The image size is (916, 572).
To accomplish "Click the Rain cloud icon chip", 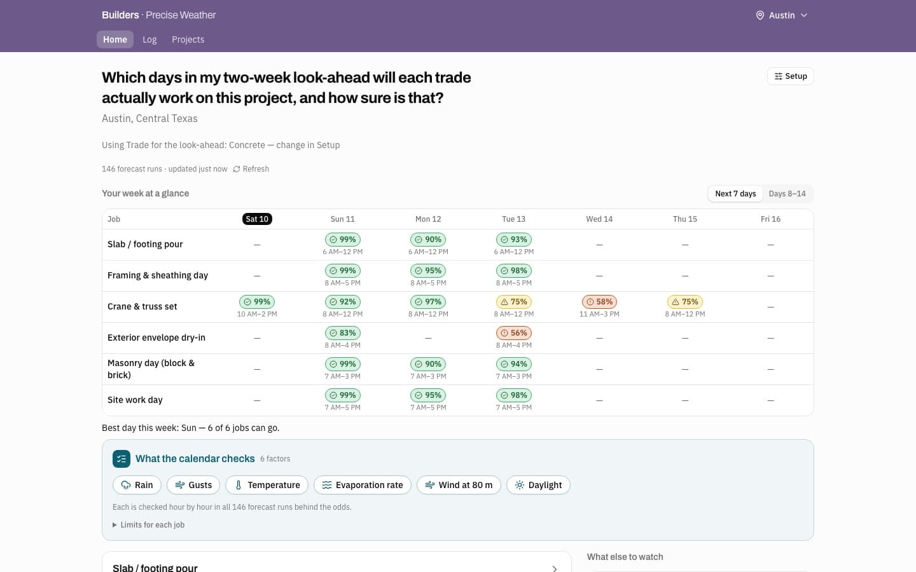I will click(x=126, y=485).
